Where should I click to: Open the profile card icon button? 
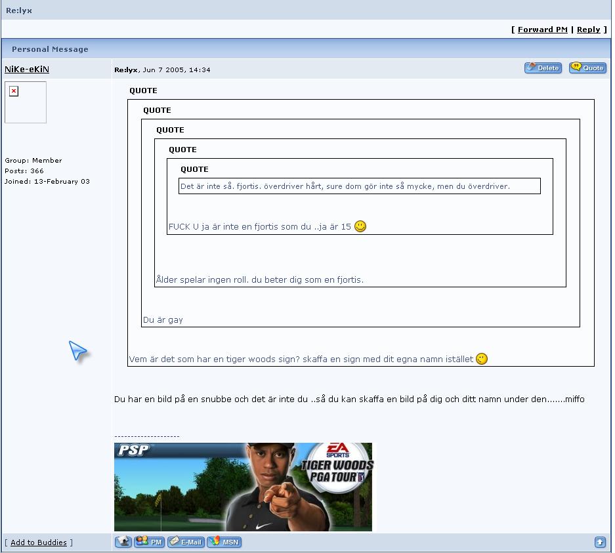(x=123, y=542)
